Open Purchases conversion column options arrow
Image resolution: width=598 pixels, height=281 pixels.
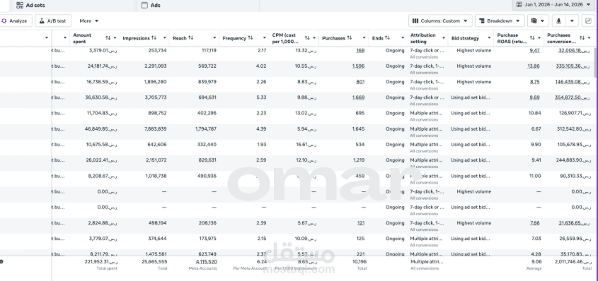click(589, 38)
